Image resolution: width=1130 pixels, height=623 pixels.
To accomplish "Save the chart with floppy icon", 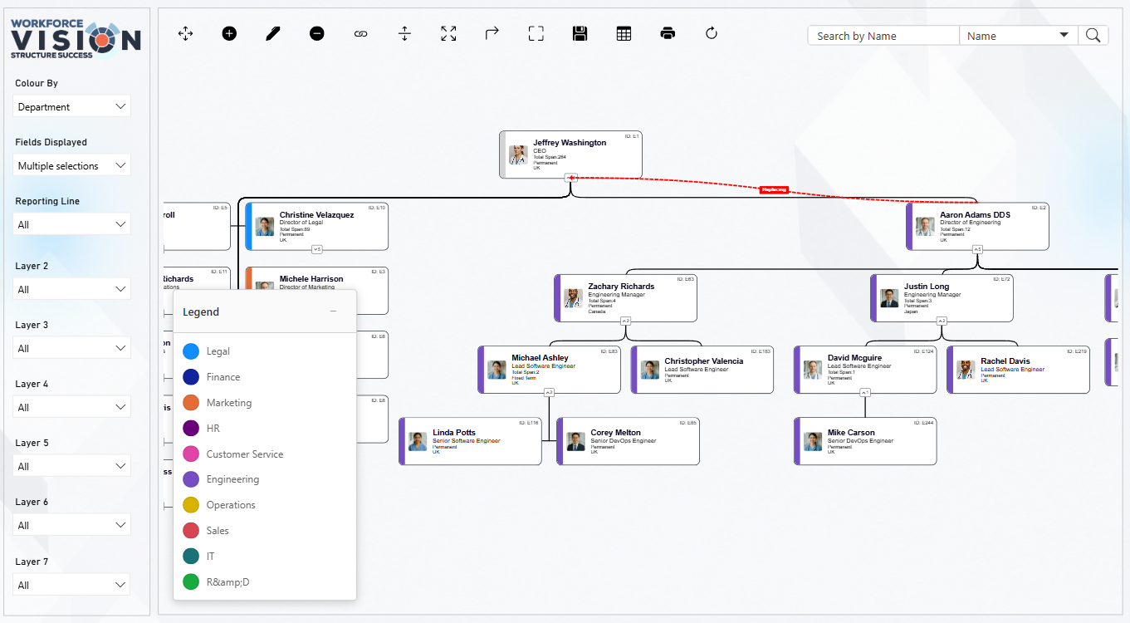I will (x=580, y=34).
